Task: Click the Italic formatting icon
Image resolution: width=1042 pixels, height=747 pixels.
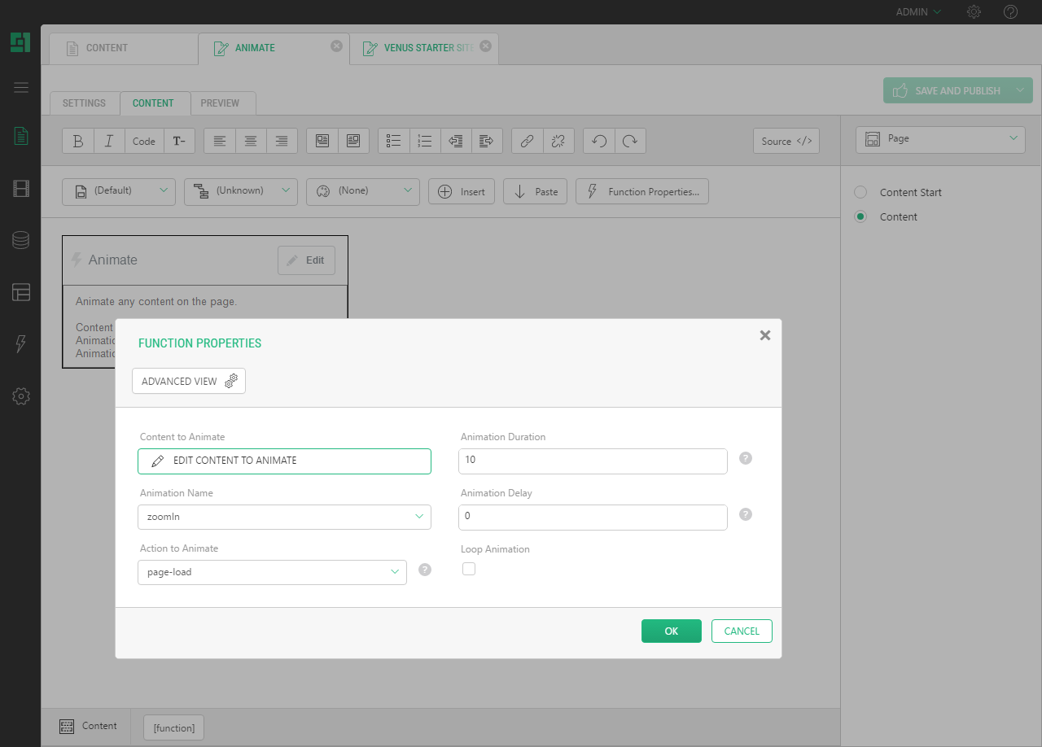Action: pos(109,141)
